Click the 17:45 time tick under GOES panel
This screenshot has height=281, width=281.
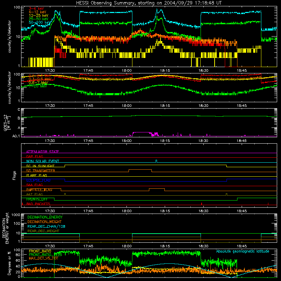(x=88, y=141)
